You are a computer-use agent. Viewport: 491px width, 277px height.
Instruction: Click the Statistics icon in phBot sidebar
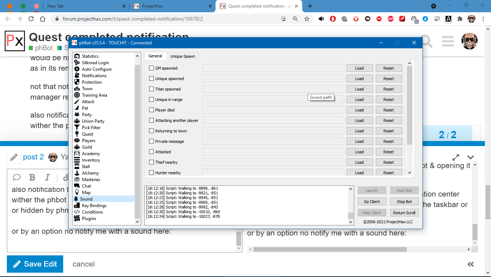point(77,56)
